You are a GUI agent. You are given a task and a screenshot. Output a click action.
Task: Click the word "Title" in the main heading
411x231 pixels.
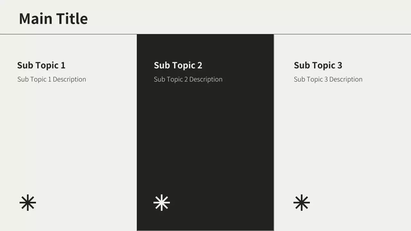[x=72, y=19]
